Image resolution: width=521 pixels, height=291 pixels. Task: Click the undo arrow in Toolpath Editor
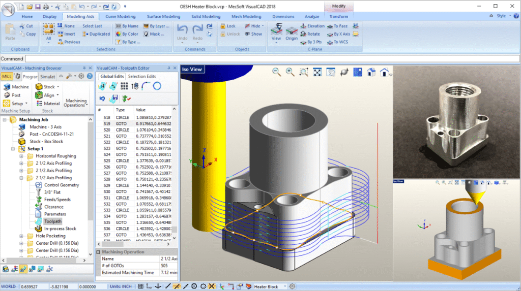102,99
